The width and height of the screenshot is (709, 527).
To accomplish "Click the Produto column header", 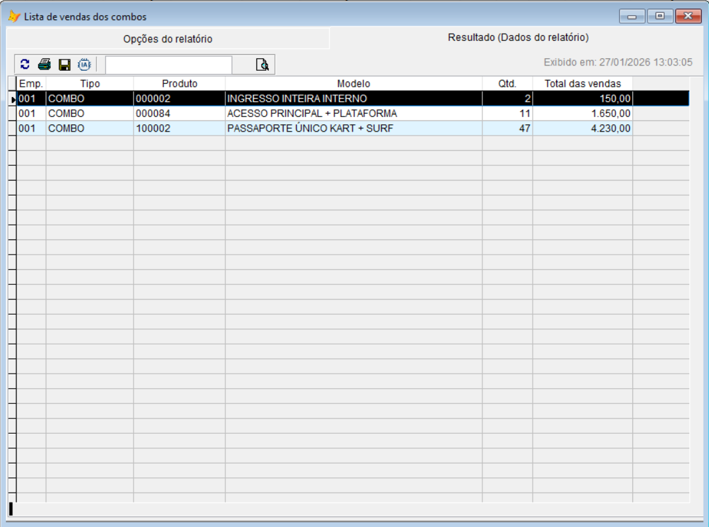I will [x=180, y=84].
